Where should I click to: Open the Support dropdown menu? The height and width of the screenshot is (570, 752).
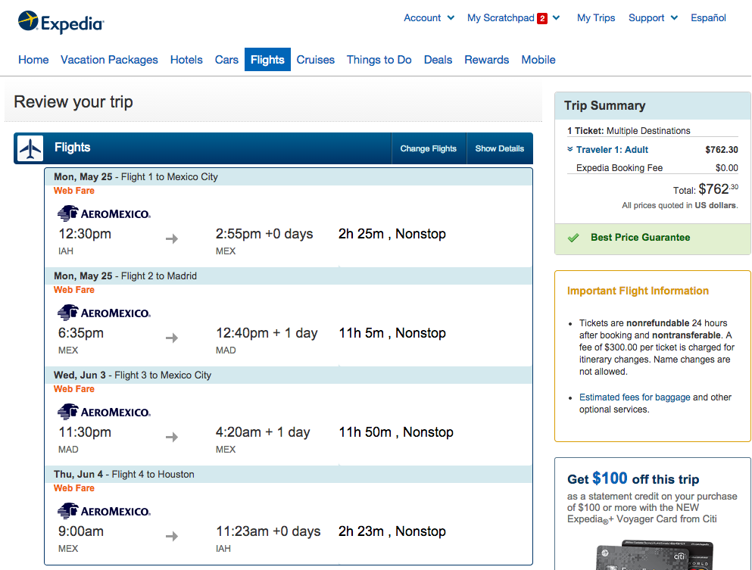pos(653,17)
